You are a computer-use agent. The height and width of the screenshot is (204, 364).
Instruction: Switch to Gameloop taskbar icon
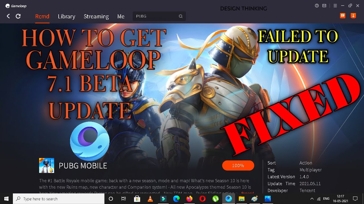pyautogui.click(x=228, y=199)
